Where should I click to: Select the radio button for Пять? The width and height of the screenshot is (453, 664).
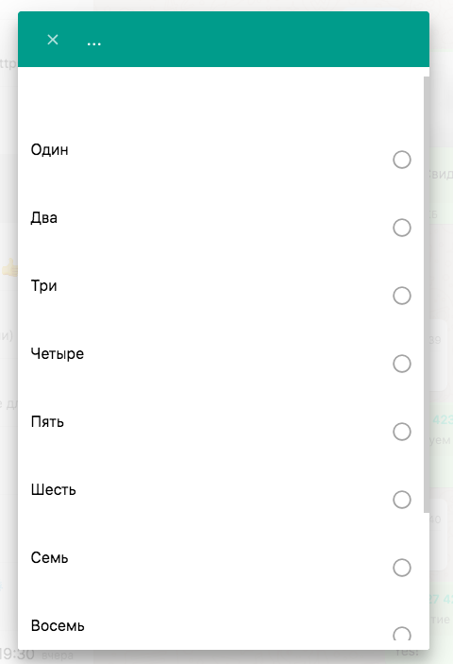[x=402, y=432]
